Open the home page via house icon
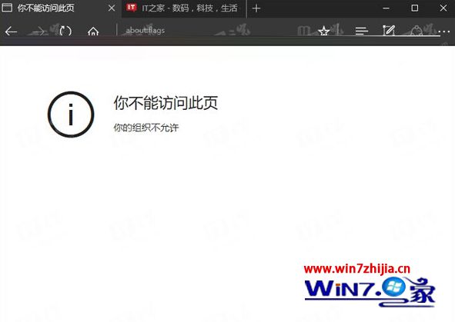Screen dimensions: 455x322 (x=93, y=31)
